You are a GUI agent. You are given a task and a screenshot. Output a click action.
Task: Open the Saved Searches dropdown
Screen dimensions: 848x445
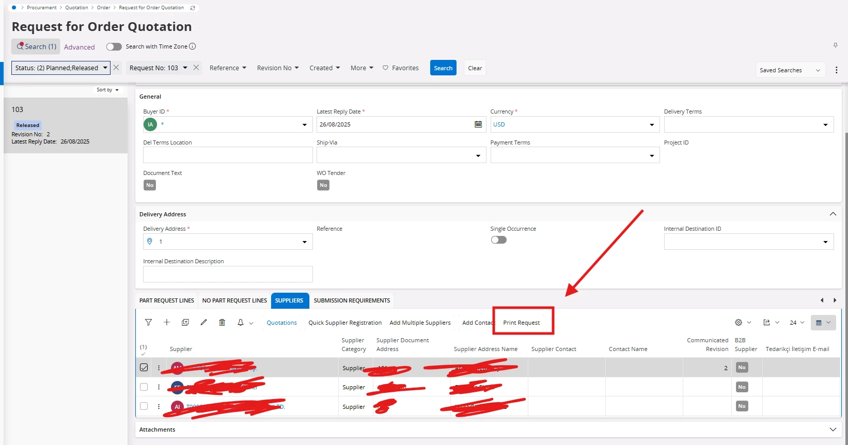pos(790,70)
